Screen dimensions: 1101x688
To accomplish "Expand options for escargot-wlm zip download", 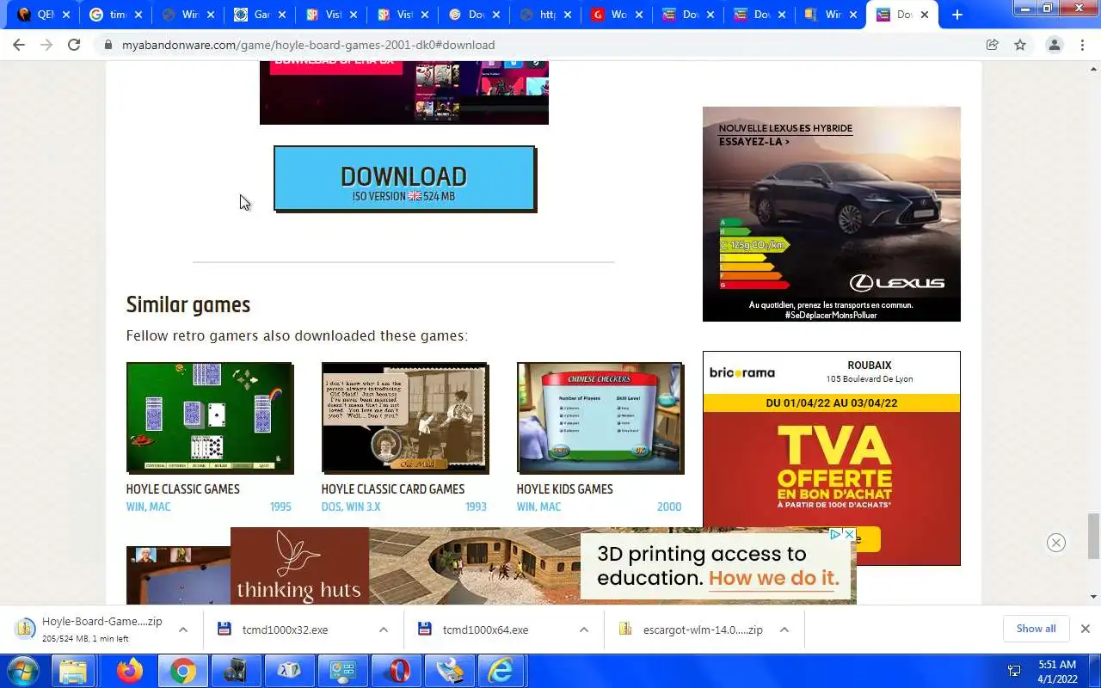I will [784, 630].
